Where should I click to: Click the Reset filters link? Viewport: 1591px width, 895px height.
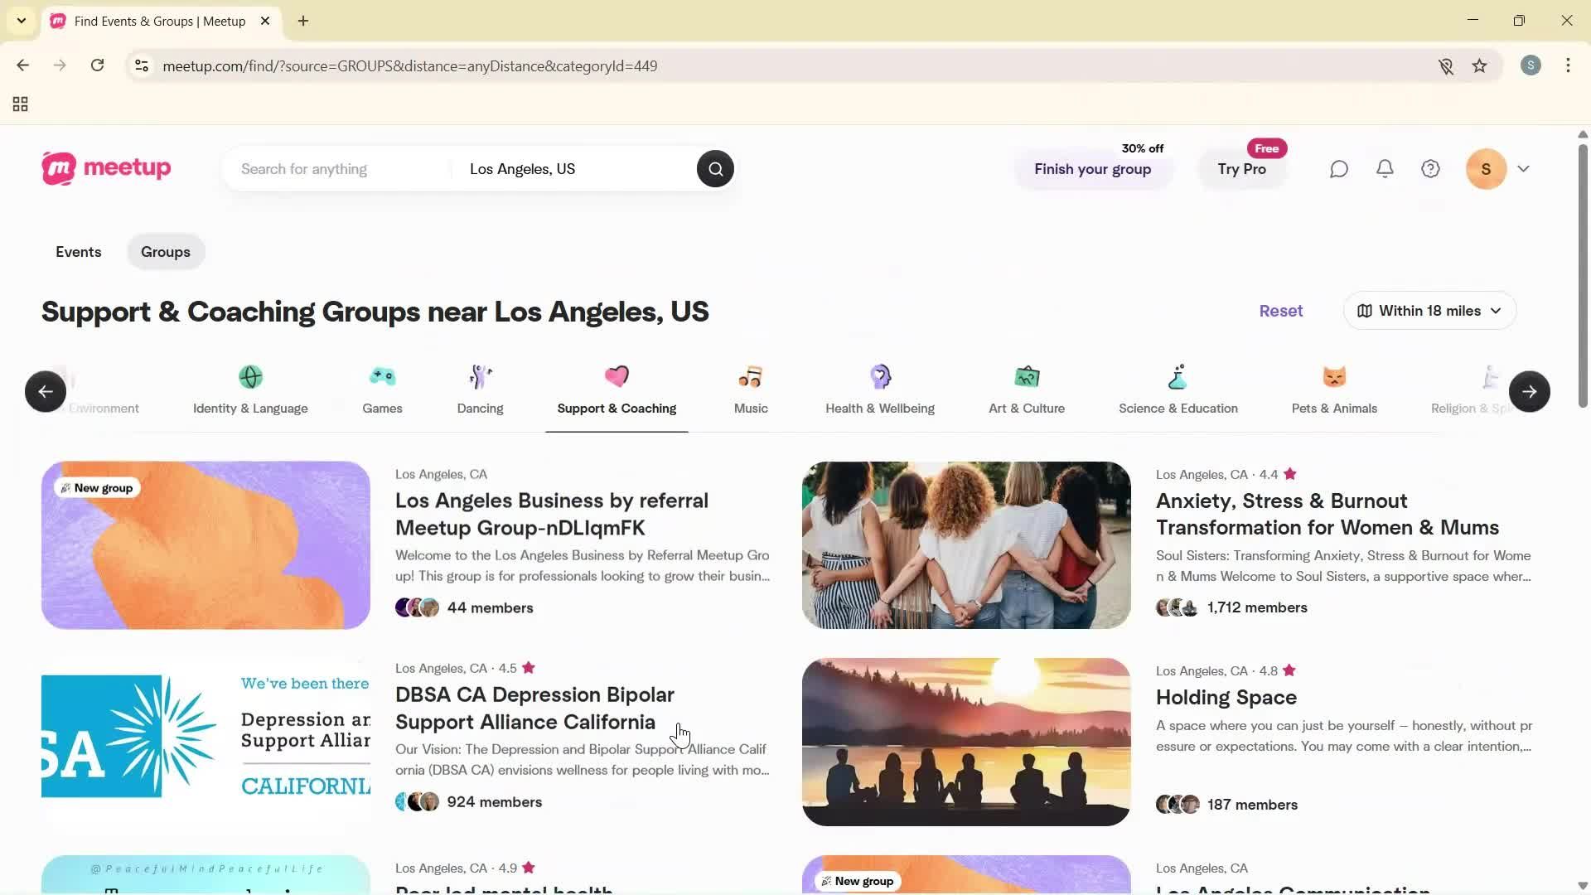[x=1280, y=310]
